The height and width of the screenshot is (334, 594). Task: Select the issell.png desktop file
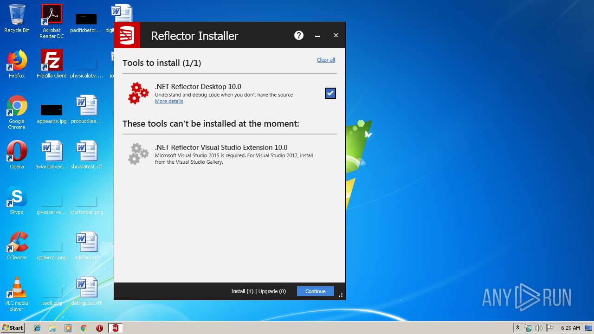point(52,296)
